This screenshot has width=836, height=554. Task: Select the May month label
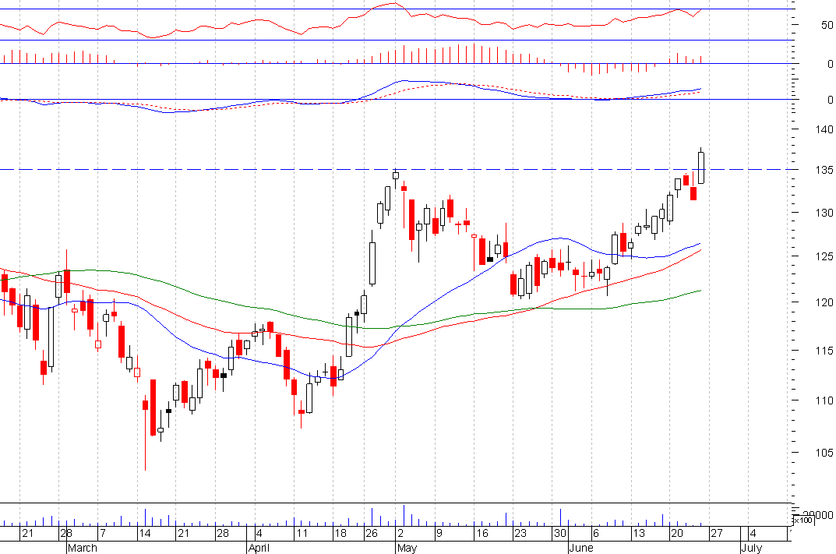[x=407, y=548]
